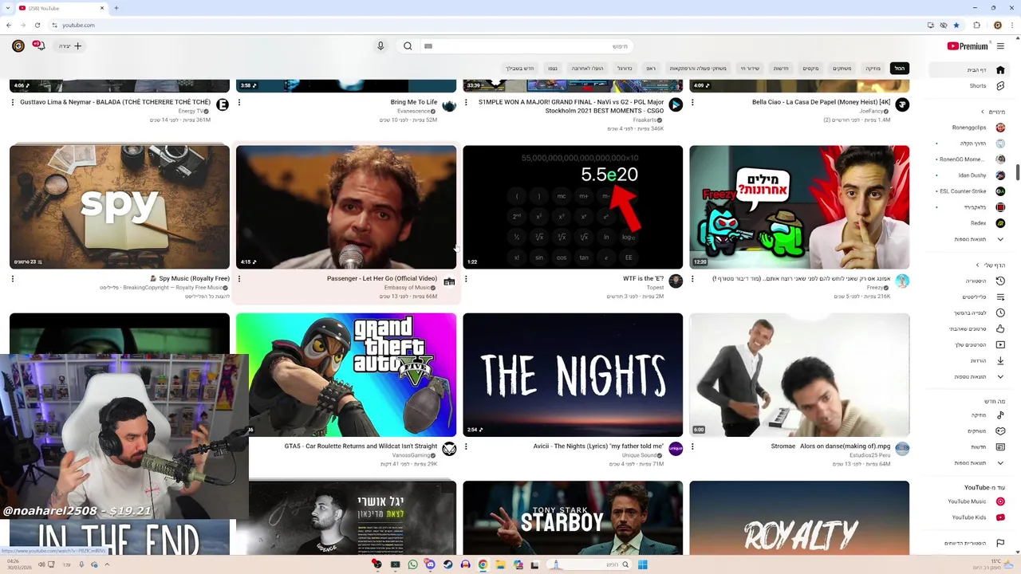
Task: Open Steam from the taskbar
Action: 447,564
